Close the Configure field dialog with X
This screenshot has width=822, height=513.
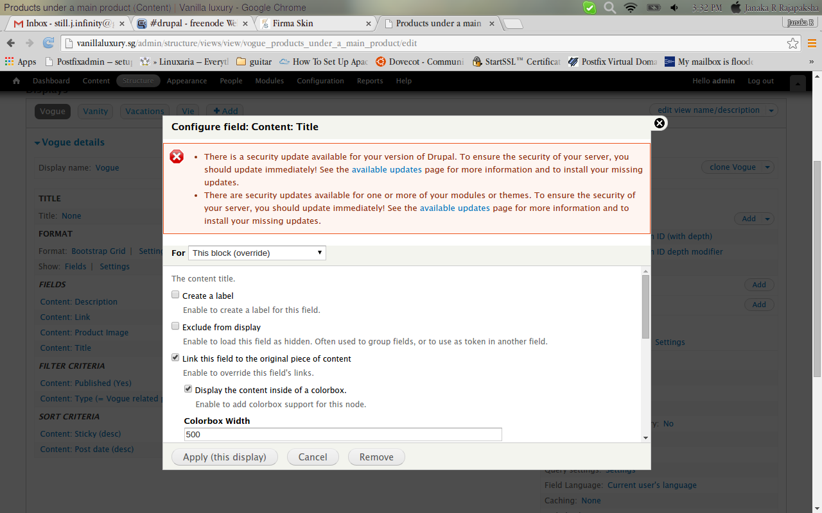[660, 123]
